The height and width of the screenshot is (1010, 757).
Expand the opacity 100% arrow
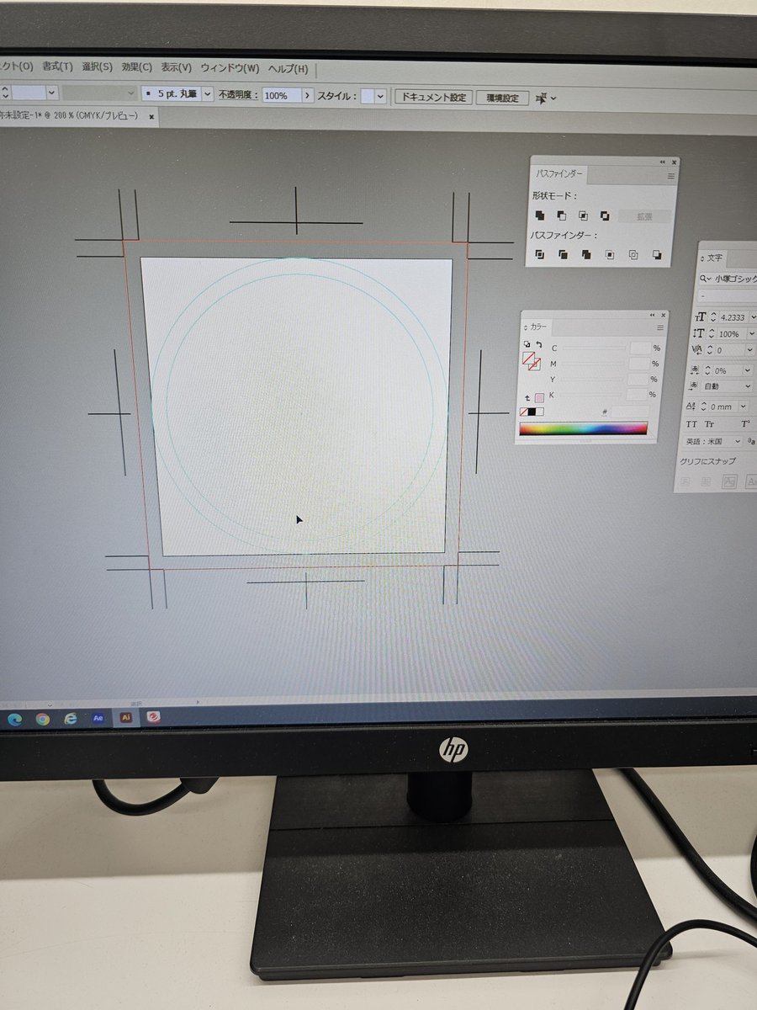[307, 96]
